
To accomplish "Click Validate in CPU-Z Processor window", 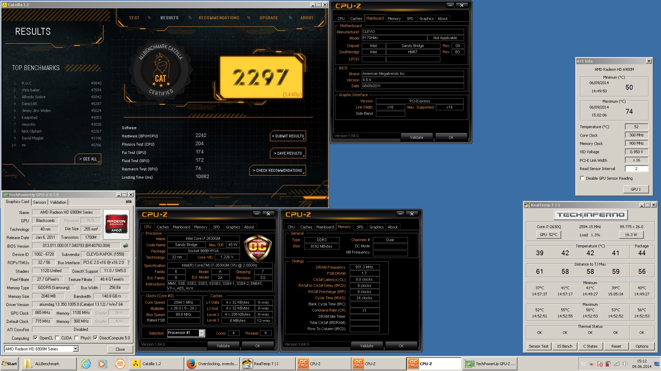I will (x=223, y=346).
